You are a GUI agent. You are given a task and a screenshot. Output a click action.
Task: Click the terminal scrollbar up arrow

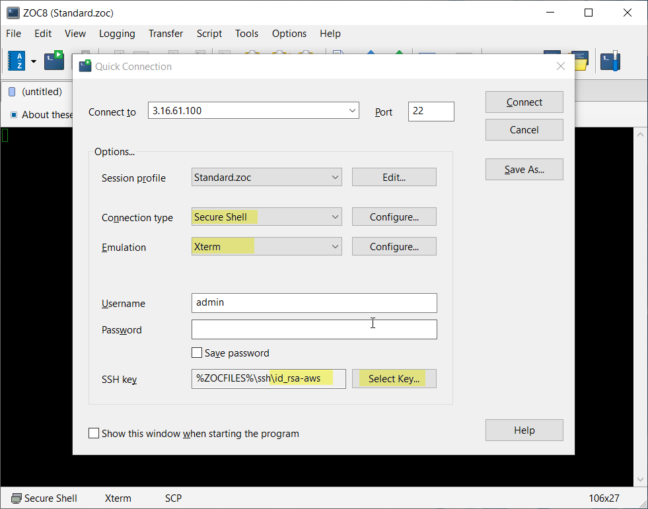point(640,134)
